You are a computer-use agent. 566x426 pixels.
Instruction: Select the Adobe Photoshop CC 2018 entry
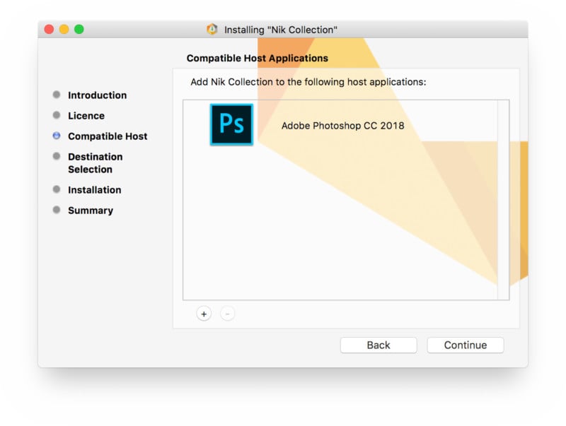click(340, 125)
